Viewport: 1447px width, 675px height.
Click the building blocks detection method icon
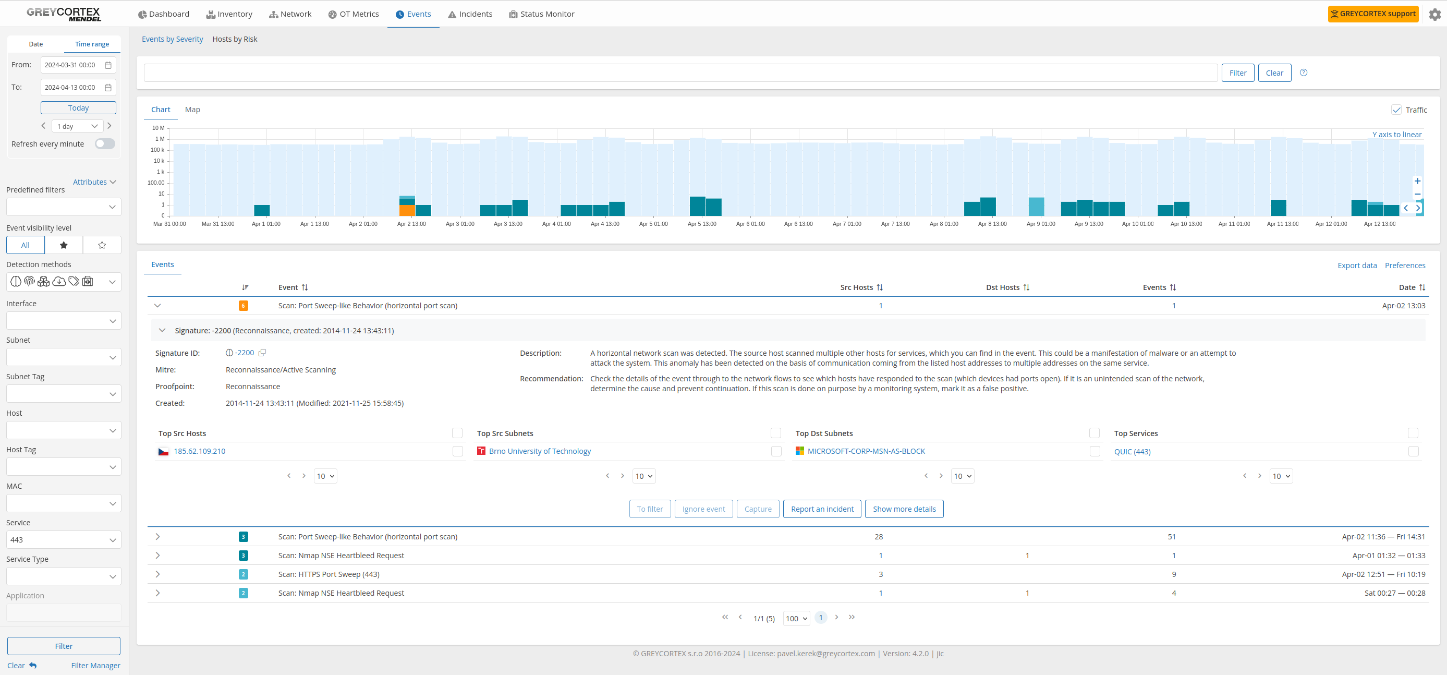[44, 281]
